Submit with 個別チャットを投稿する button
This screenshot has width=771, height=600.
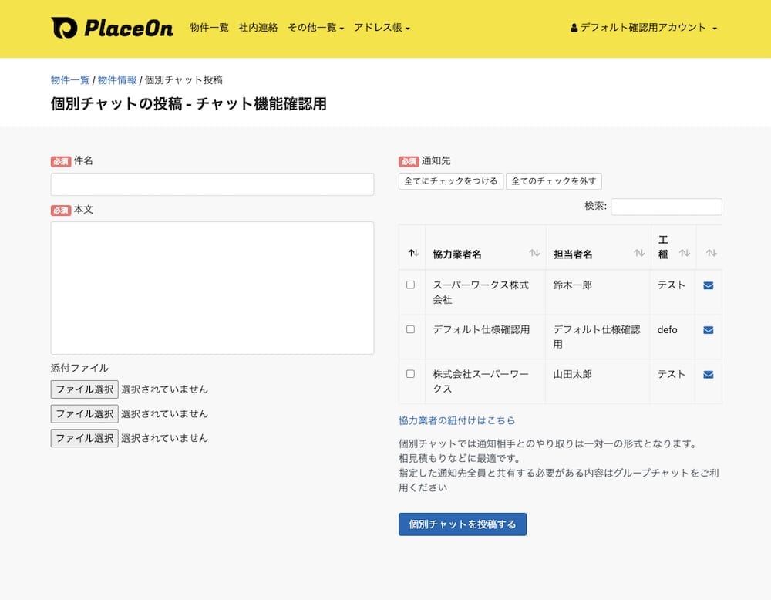click(x=462, y=524)
